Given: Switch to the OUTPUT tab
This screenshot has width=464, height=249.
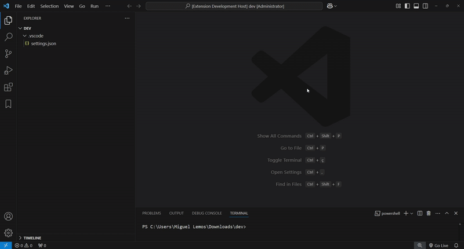Looking at the screenshot, I should (x=176, y=213).
